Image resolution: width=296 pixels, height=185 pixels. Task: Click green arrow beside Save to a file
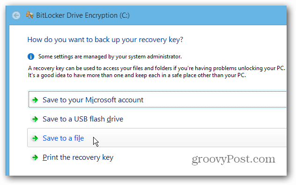pos(35,138)
